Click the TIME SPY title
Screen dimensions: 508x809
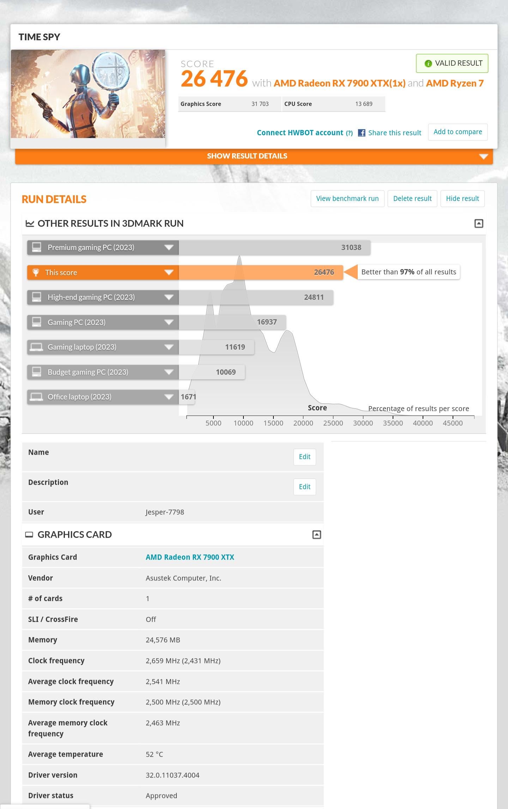point(40,37)
